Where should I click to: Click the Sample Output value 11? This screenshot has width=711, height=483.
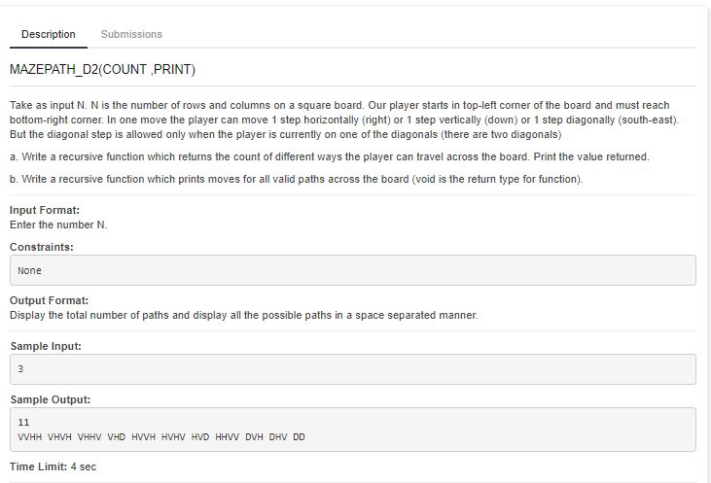click(23, 423)
